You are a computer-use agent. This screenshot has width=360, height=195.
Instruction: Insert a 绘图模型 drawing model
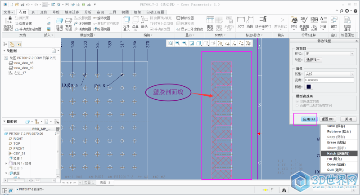(x=59, y=24)
